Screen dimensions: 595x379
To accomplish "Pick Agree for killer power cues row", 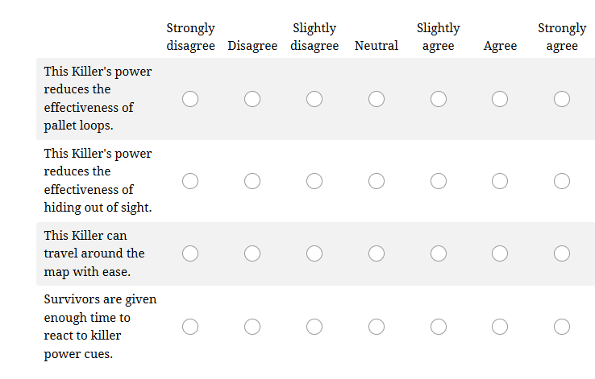I will pos(500,327).
